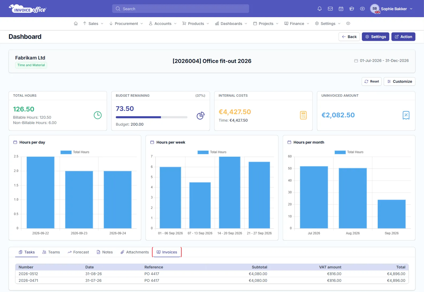Click the 07 - 13 Sep 2026 weekly bar
Image resolution: width=424 pixels, height=292 pixels.
point(200,205)
